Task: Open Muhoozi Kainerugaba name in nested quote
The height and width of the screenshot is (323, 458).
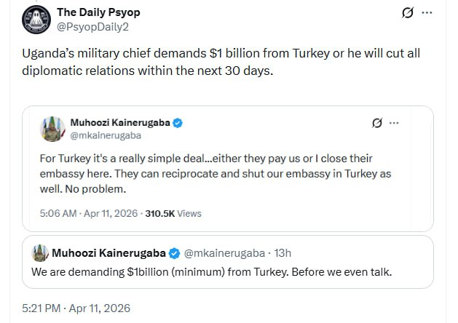Action: coord(109,253)
